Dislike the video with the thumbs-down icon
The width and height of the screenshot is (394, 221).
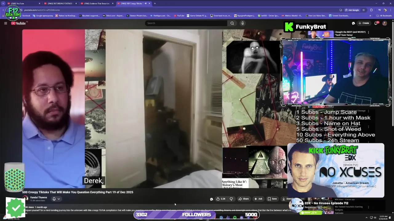pyautogui.click(x=231, y=199)
